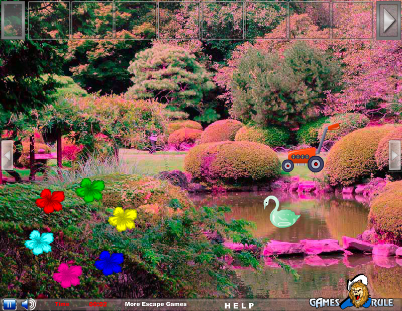Open the HELP walkthrough
Viewport: 402px width, 311px height.
point(239,305)
